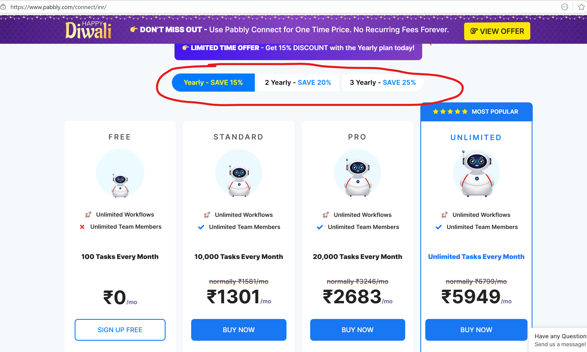Click SIGN UP FREE button
This screenshot has height=352, width=587.
pos(120,330)
